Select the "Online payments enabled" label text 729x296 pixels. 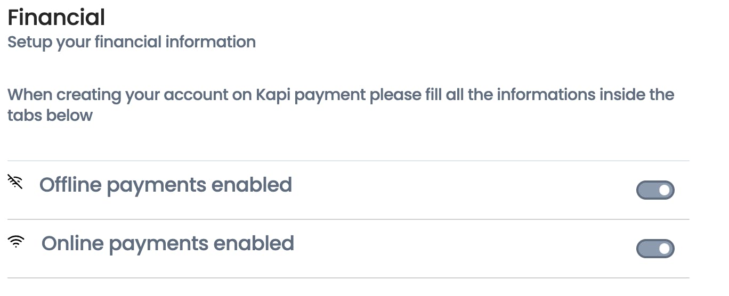pyautogui.click(x=168, y=244)
